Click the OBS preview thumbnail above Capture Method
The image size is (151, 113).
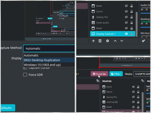pos(50,20)
